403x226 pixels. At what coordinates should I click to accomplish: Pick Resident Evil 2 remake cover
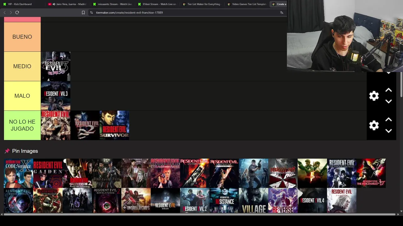195,201
